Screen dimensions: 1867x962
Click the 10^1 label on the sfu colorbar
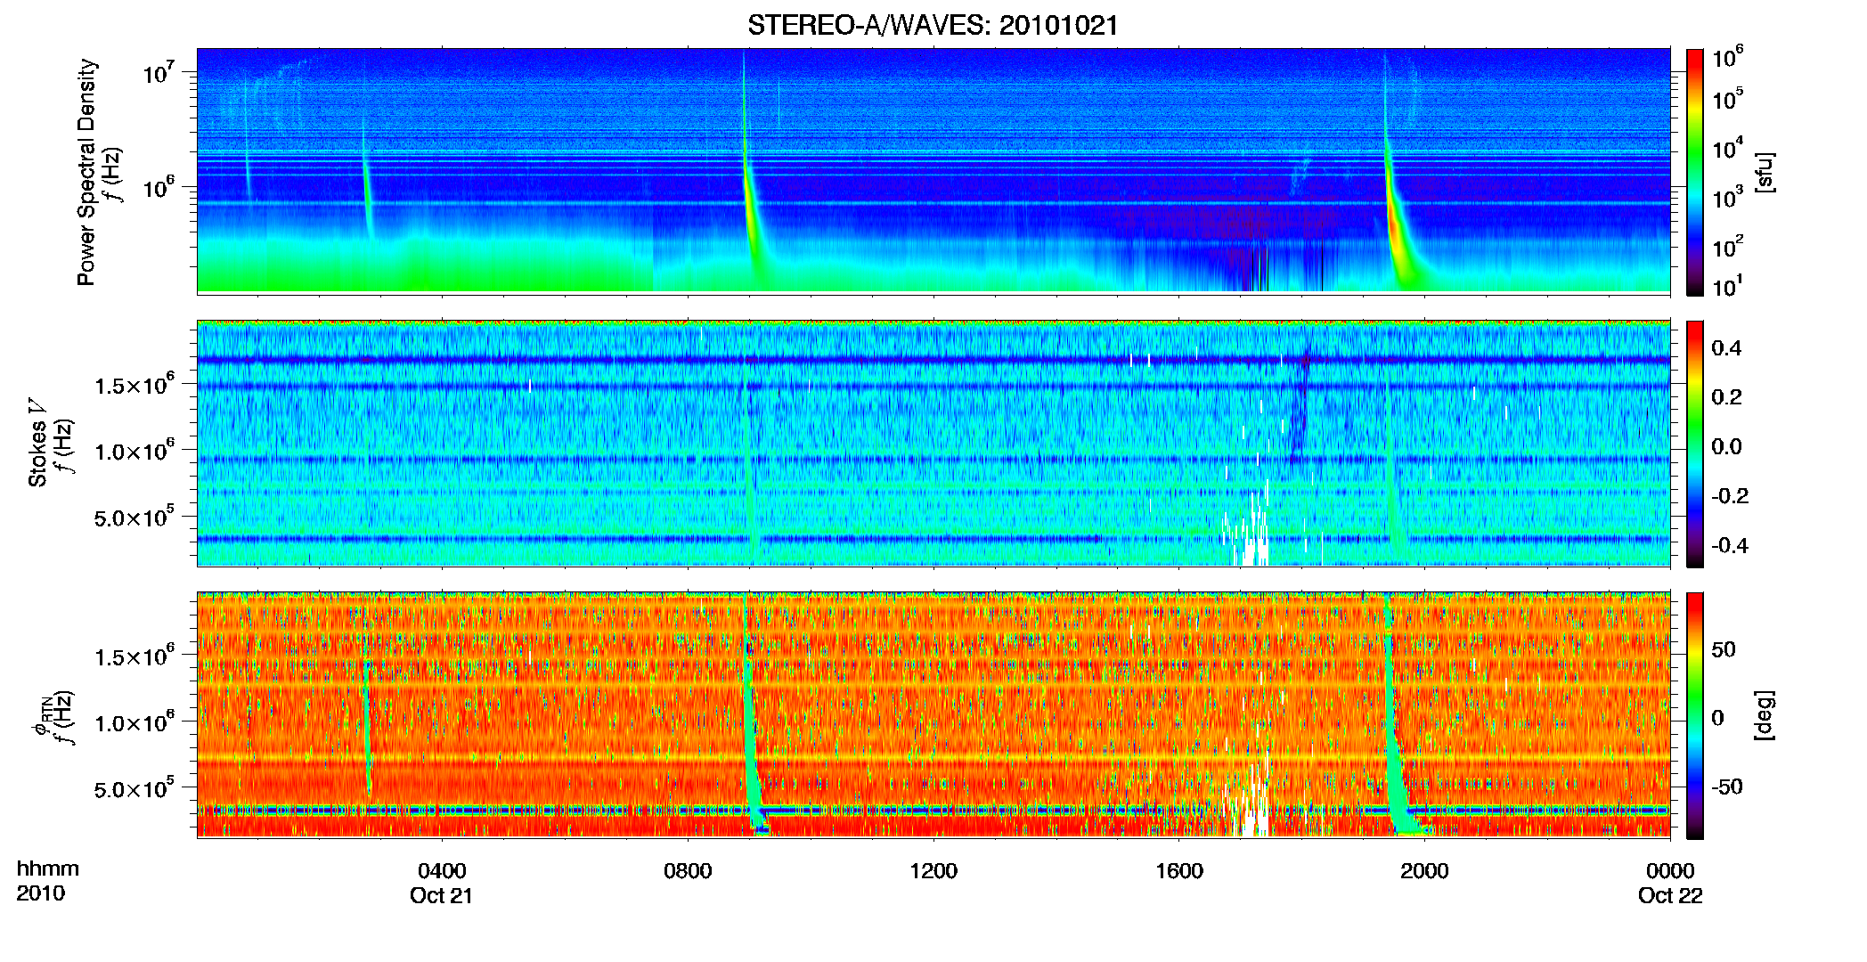tap(1728, 285)
